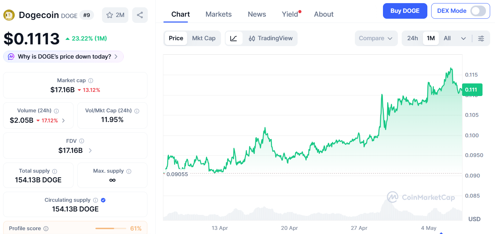This screenshot has width=495, height=234.
Task: Open Vol/Mkt Cap (24h) info icon
Action: click(x=137, y=111)
